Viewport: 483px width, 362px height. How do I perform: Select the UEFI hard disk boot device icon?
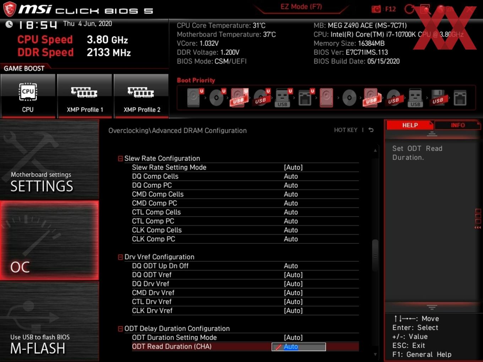pyautogui.click(x=194, y=98)
